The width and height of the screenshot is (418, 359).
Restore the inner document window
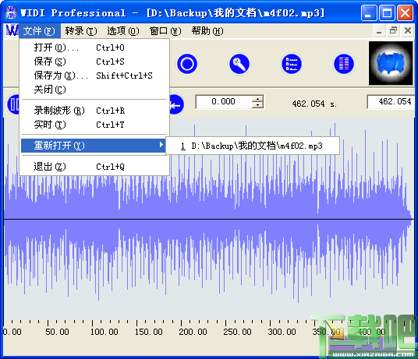point(393,31)
